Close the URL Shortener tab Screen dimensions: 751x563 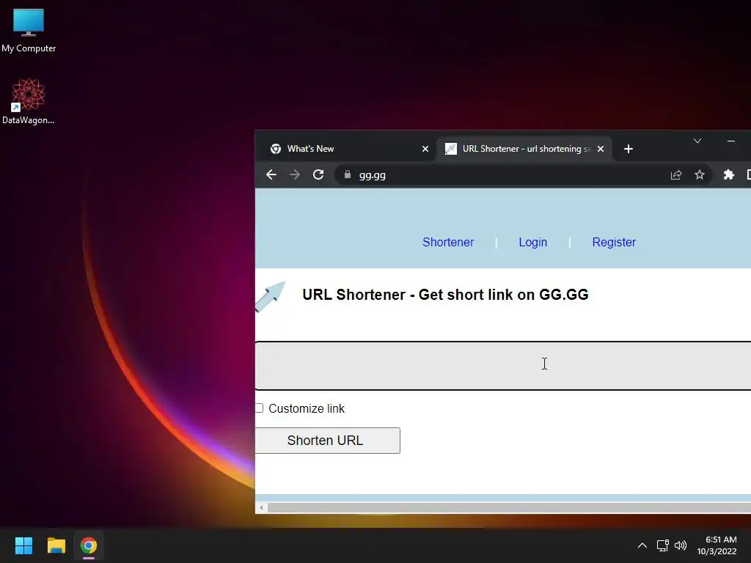click(x=601, y=149)
